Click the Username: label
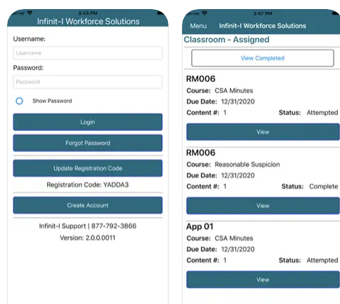This screenshot has width=340, height=304. pos(30,39)
